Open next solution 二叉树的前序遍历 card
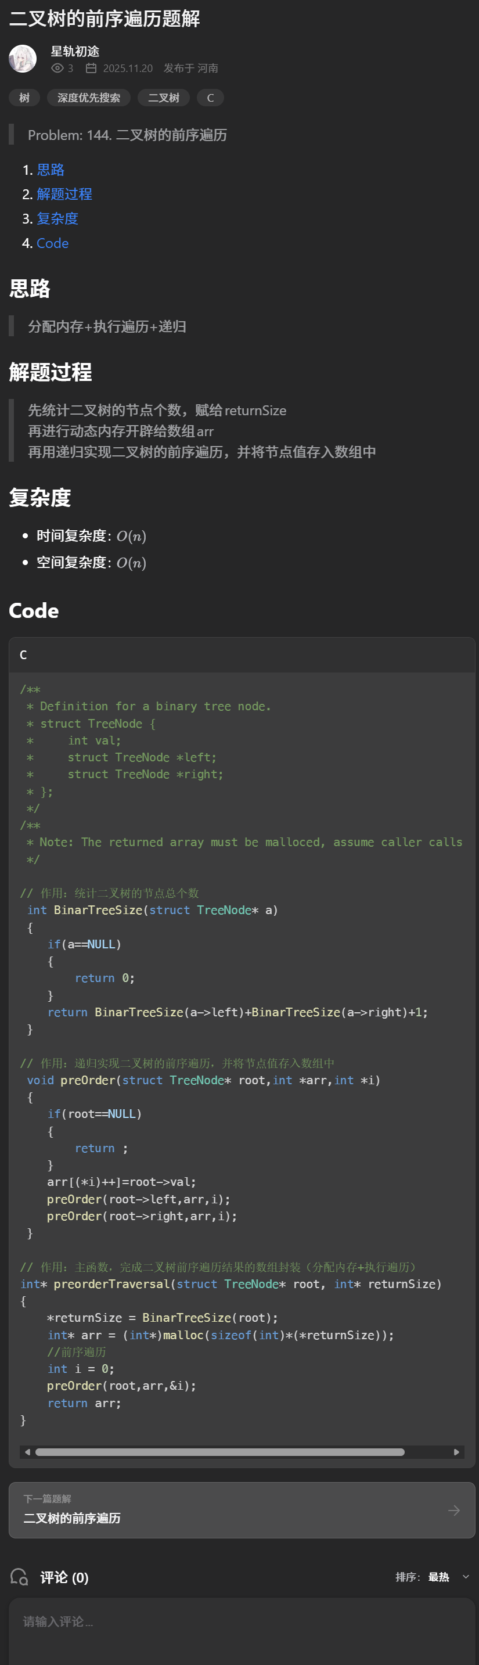 (x=242, y=1510)
